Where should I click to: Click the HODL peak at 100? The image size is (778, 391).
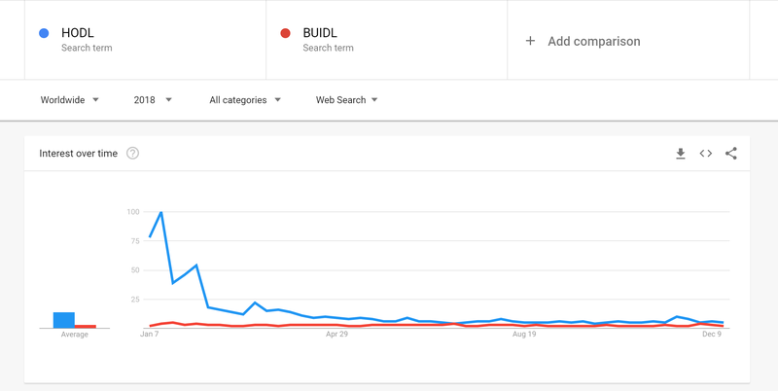(x=160, y=212)
